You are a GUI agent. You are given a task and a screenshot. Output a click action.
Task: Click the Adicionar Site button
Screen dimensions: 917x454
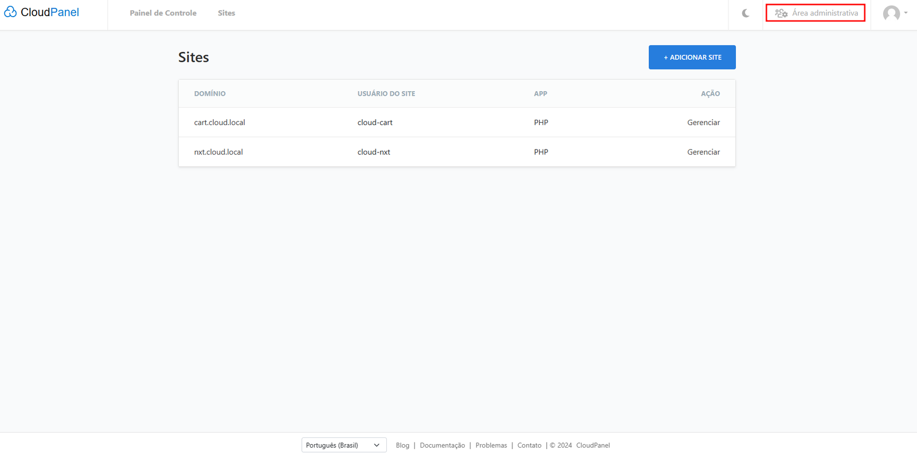point(692,57)
